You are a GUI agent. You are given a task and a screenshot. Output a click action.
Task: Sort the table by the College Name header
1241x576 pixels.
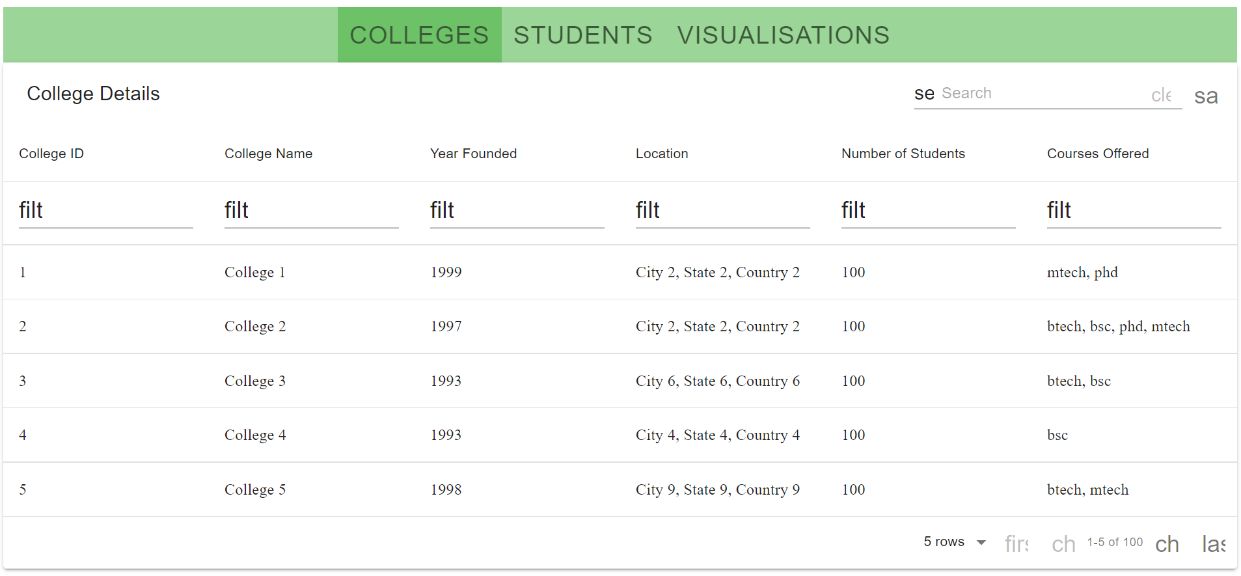(268, 154)
